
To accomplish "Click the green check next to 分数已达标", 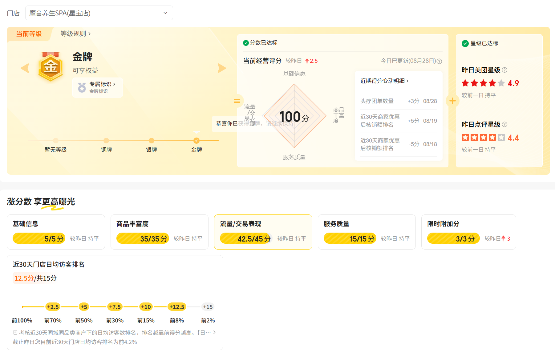I will [x=246, y=43].
